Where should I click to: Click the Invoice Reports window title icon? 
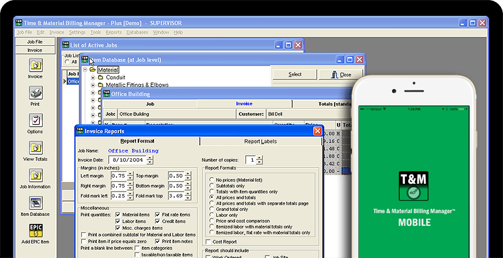(x=80, y=131)
